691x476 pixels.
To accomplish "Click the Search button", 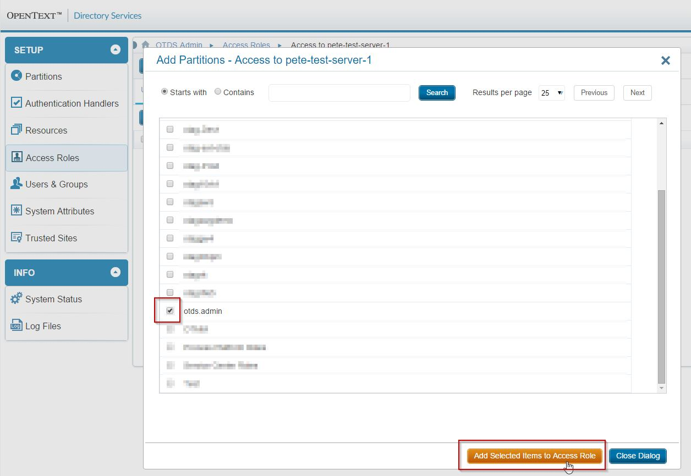I will click(437, 92).
